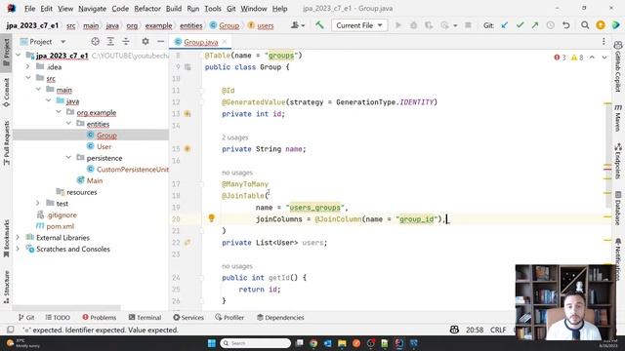Click the errors count indicator
The image size is (625, 351).
(560, 58)
